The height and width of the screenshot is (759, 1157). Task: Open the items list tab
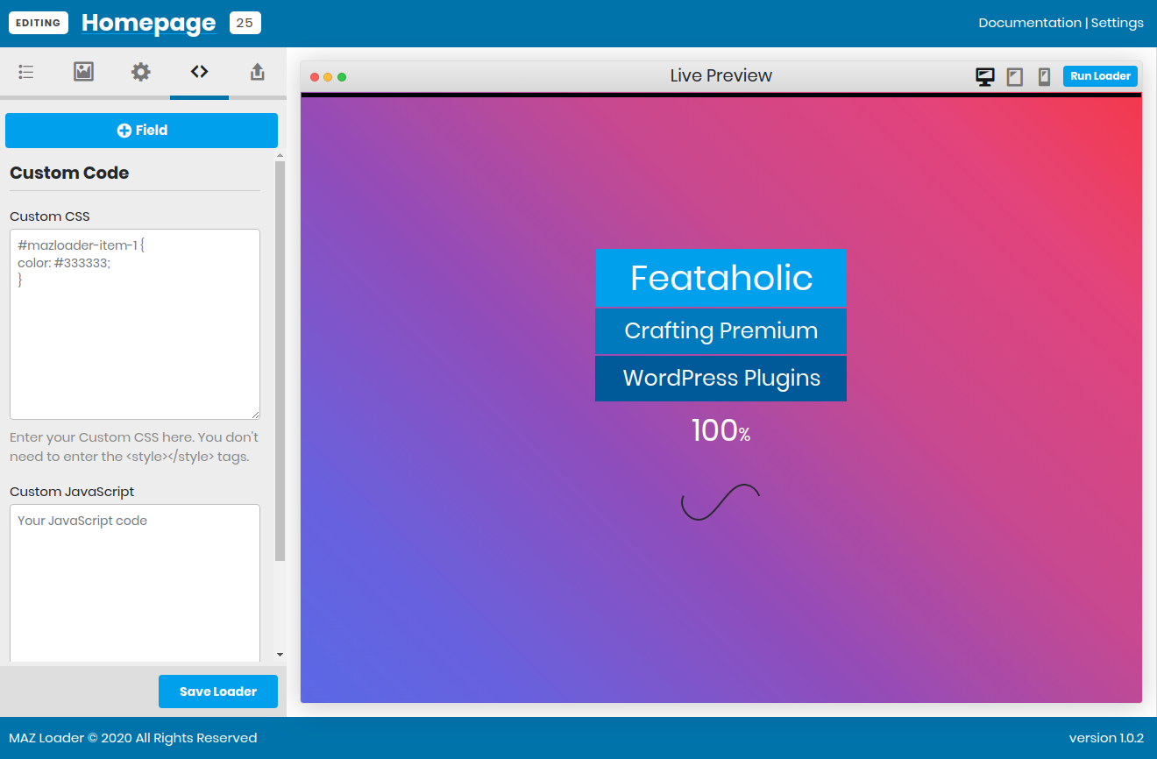pos(26,72)
